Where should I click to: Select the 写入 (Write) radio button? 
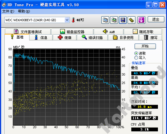tap(136, 58)
